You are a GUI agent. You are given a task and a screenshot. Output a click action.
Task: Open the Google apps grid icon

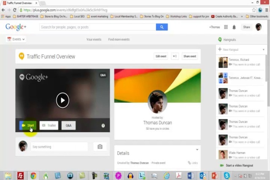226,27
